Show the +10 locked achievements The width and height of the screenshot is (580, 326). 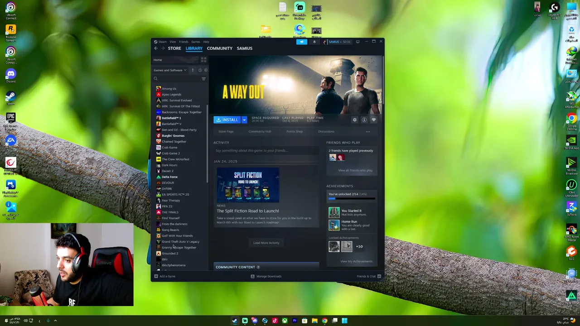(x=359, y=247)
